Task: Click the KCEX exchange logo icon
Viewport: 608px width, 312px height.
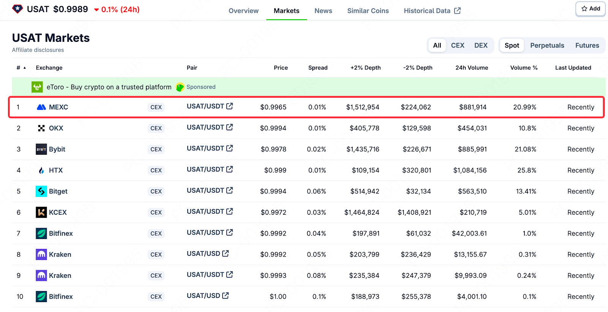Action: [41, 212]
